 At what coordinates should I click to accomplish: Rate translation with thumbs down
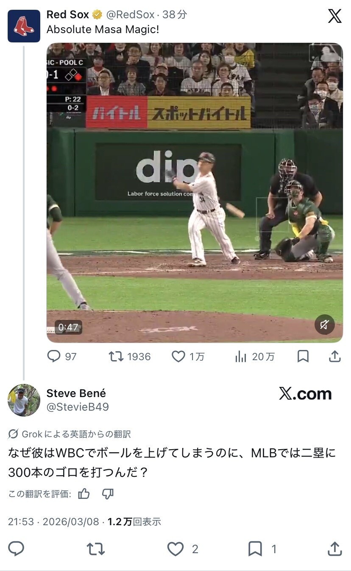point(108,494)
